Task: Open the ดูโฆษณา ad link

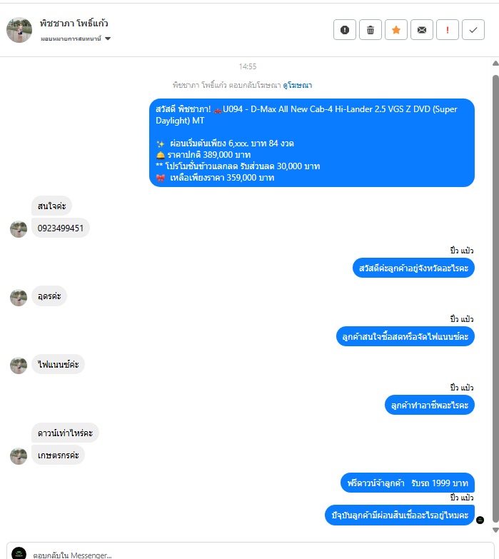Action: 297,85
